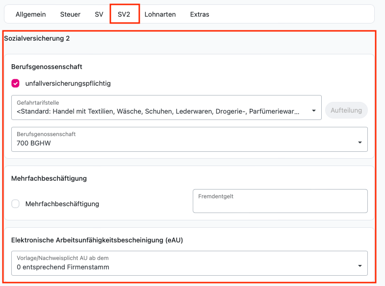Click the Gefahrtarifstelle Standard Handel value
This screenshot has width=385, height=286.
point(158,112)
